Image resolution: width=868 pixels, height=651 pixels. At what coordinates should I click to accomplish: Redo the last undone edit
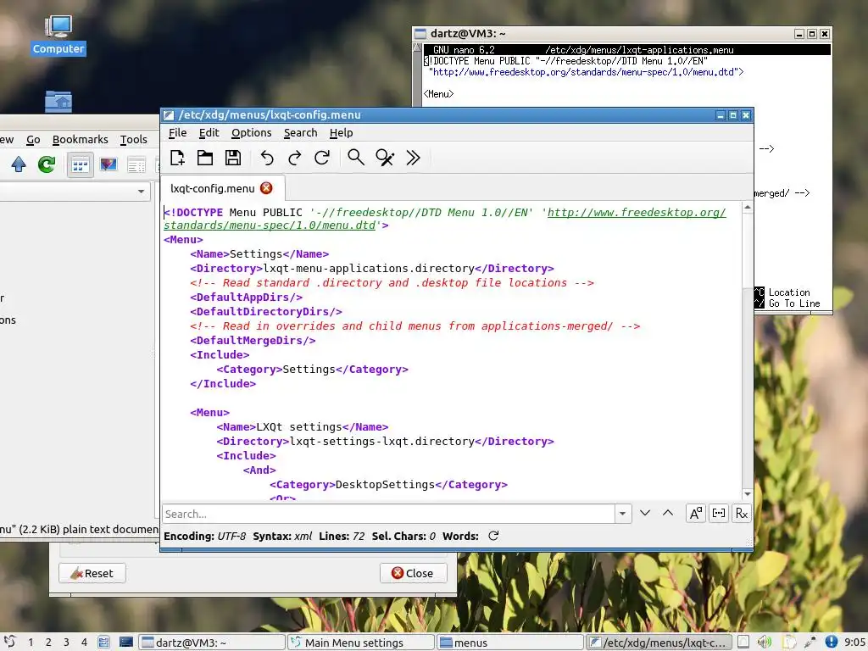coord(294,158)
